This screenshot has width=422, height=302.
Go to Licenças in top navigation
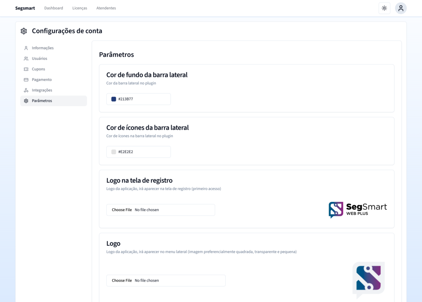pyautogui.click(x=80, y=8)
